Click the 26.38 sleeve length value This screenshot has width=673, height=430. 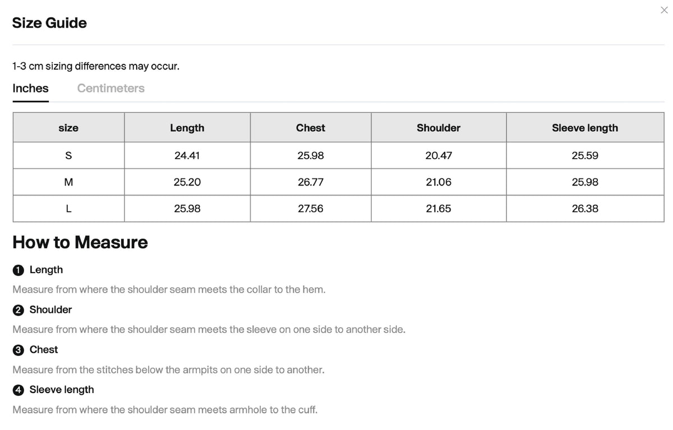585,209
